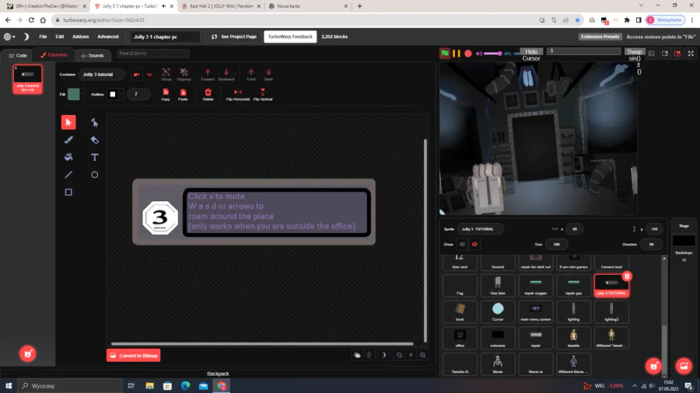The height and width of the screenshot is (393, 700).
Task: Select the Rectangle tool
Action: tap(68, 192)
